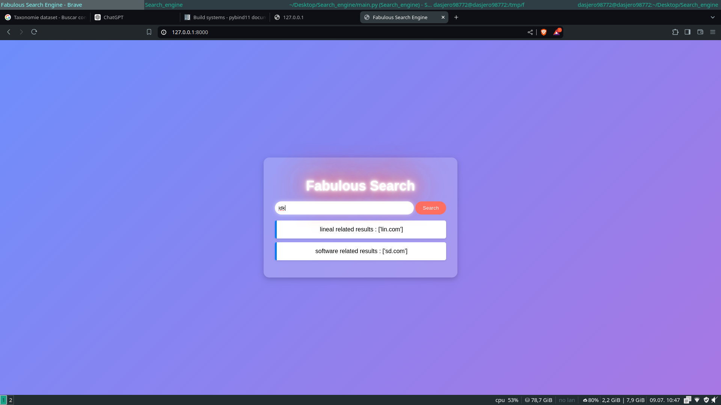Bookmark this page with bookmark icon

[x=149, y=32]
